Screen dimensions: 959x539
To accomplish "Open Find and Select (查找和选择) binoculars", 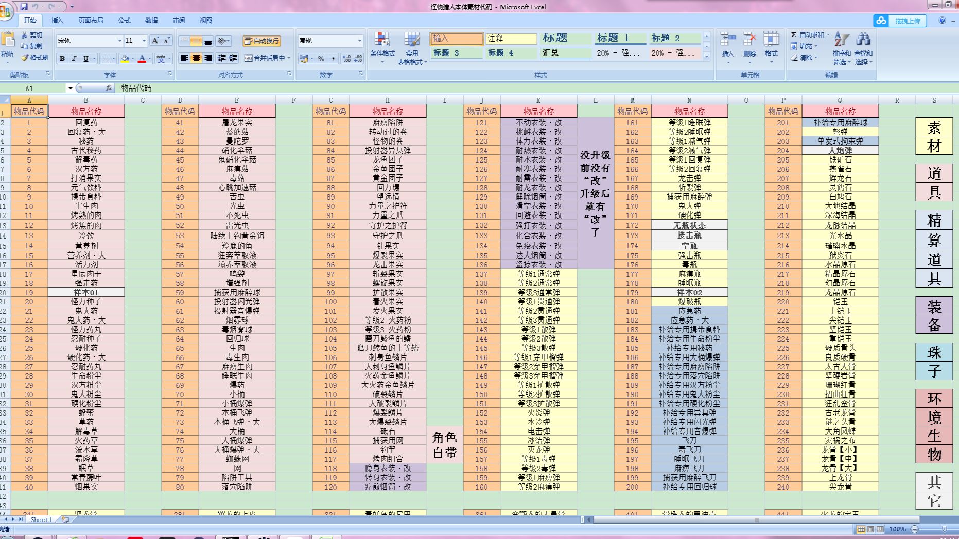I will [863, 47].
